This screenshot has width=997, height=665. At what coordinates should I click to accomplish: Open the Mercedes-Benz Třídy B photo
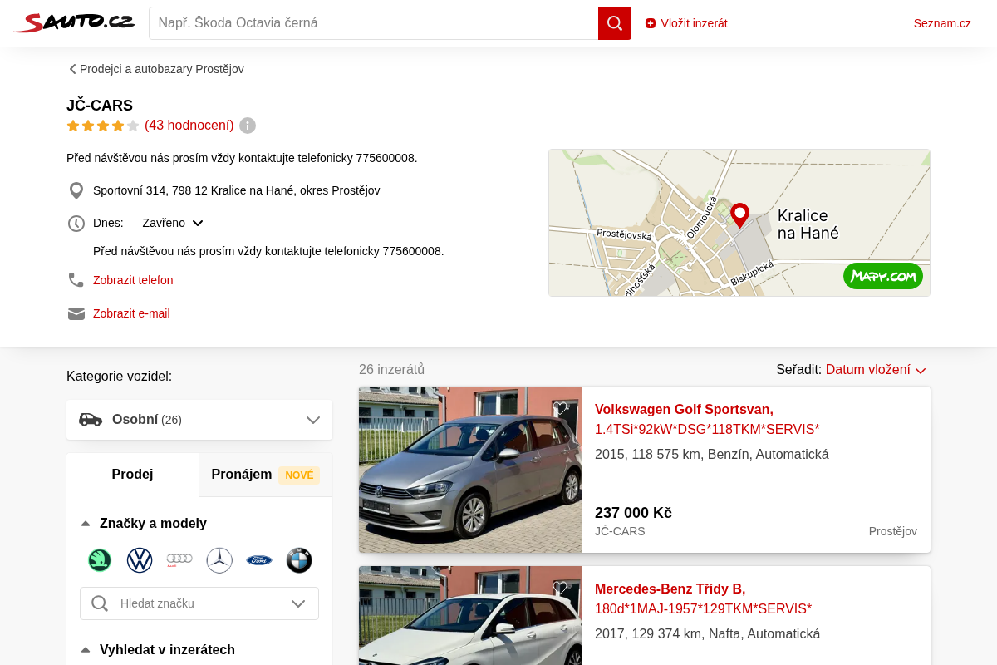(x=470, y=615)
